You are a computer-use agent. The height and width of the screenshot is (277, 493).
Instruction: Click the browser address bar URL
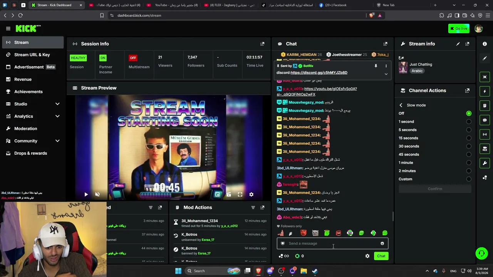click(x=139, y=15)
